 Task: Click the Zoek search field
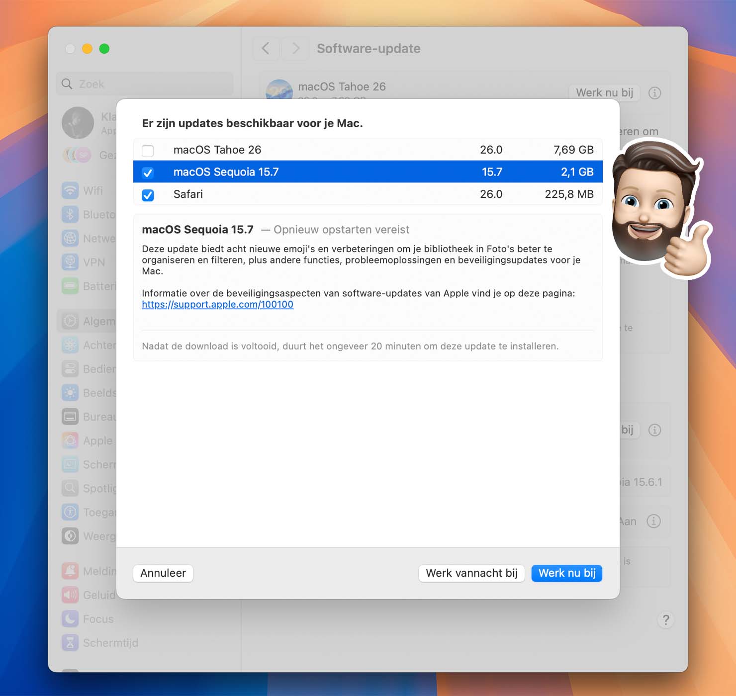(x=145, y=84)
